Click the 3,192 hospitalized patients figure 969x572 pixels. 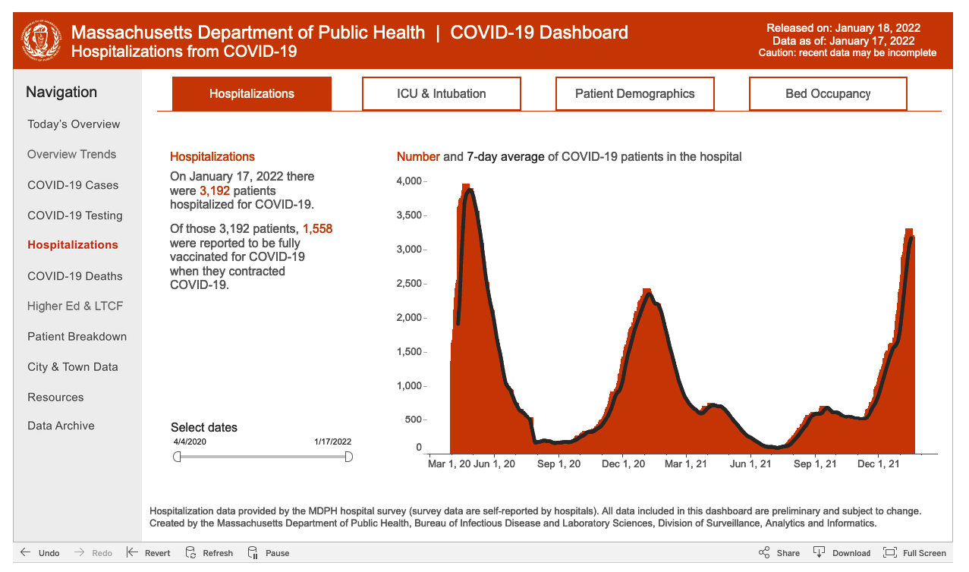pos(215,190)
